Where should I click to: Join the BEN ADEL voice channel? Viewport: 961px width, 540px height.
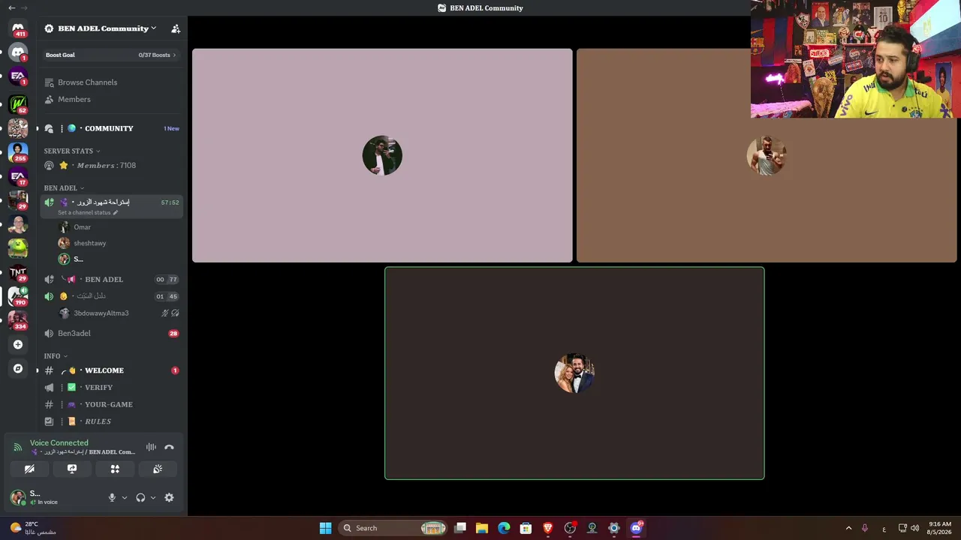pyautogui.click(x=111, y=279)
